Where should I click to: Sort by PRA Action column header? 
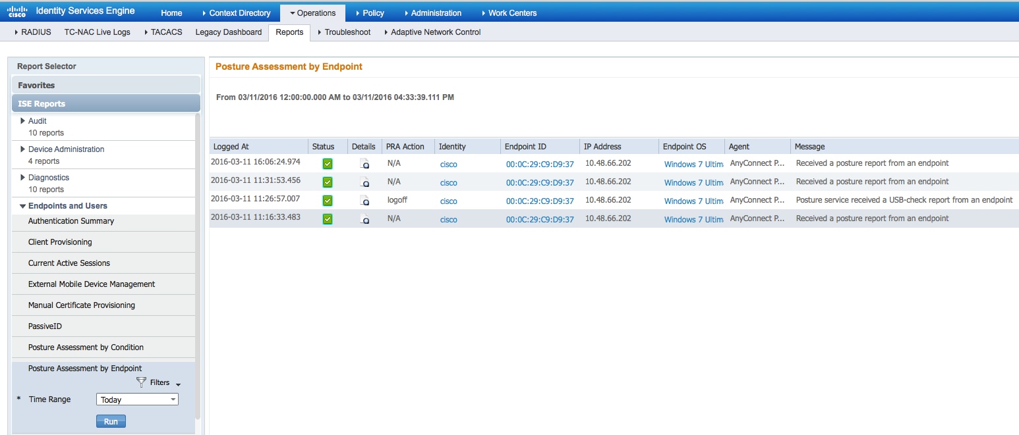(408, 146)
